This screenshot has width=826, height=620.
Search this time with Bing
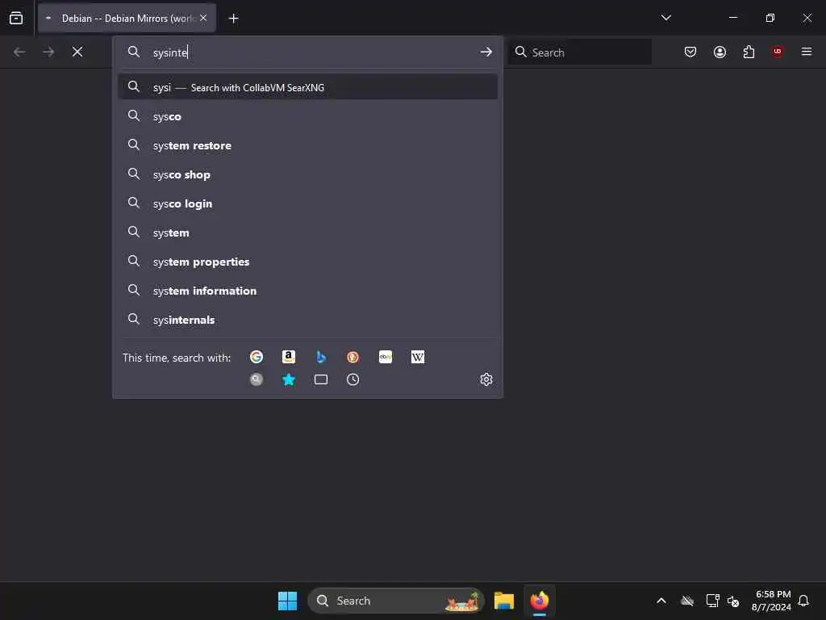321,357
